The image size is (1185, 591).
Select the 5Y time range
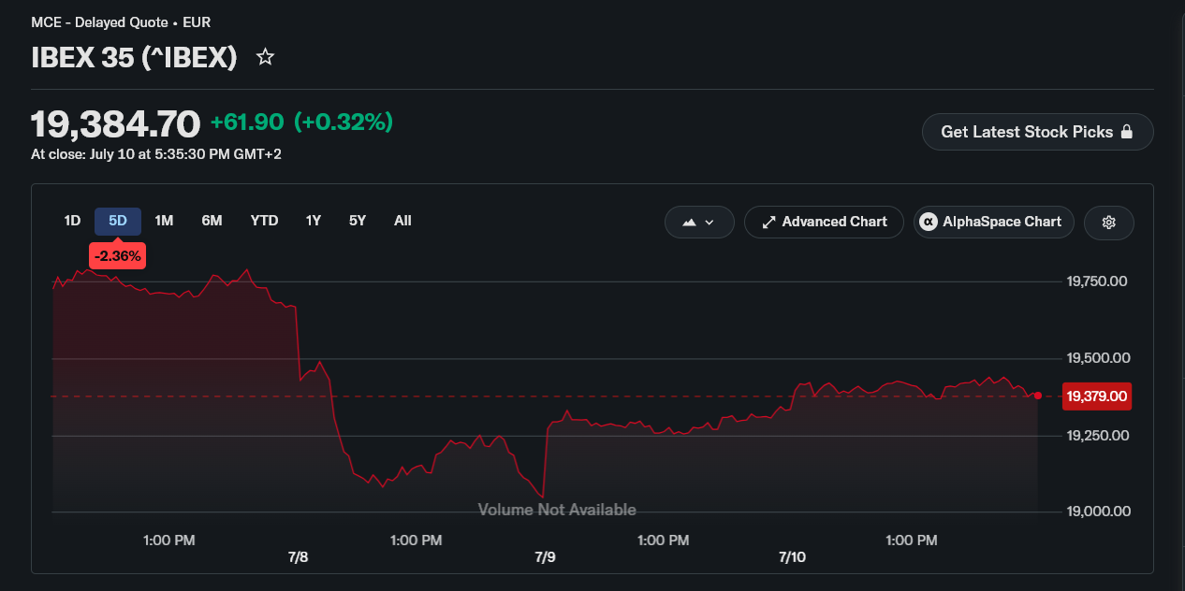pyautogui.click(x=358, y=221)
